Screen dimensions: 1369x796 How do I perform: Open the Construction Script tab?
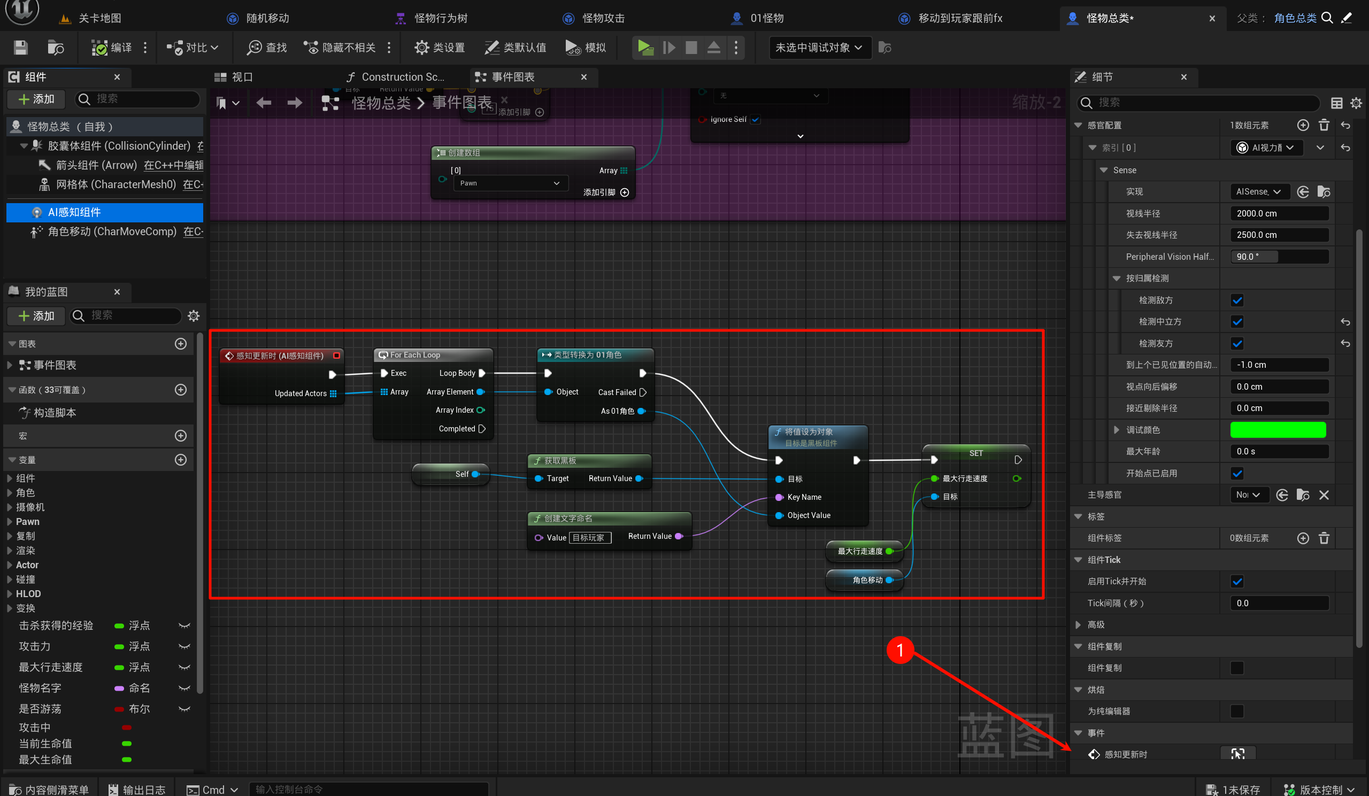[402, 77]
